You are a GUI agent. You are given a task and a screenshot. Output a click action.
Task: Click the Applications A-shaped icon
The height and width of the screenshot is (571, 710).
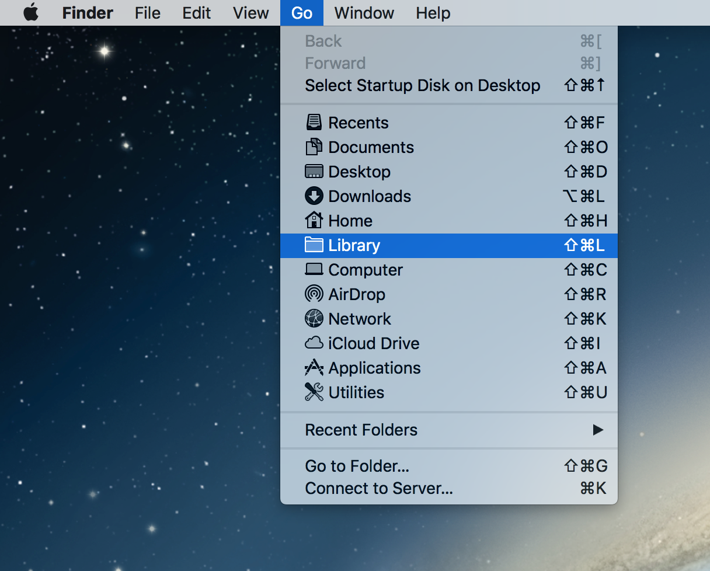coord(314,367)
